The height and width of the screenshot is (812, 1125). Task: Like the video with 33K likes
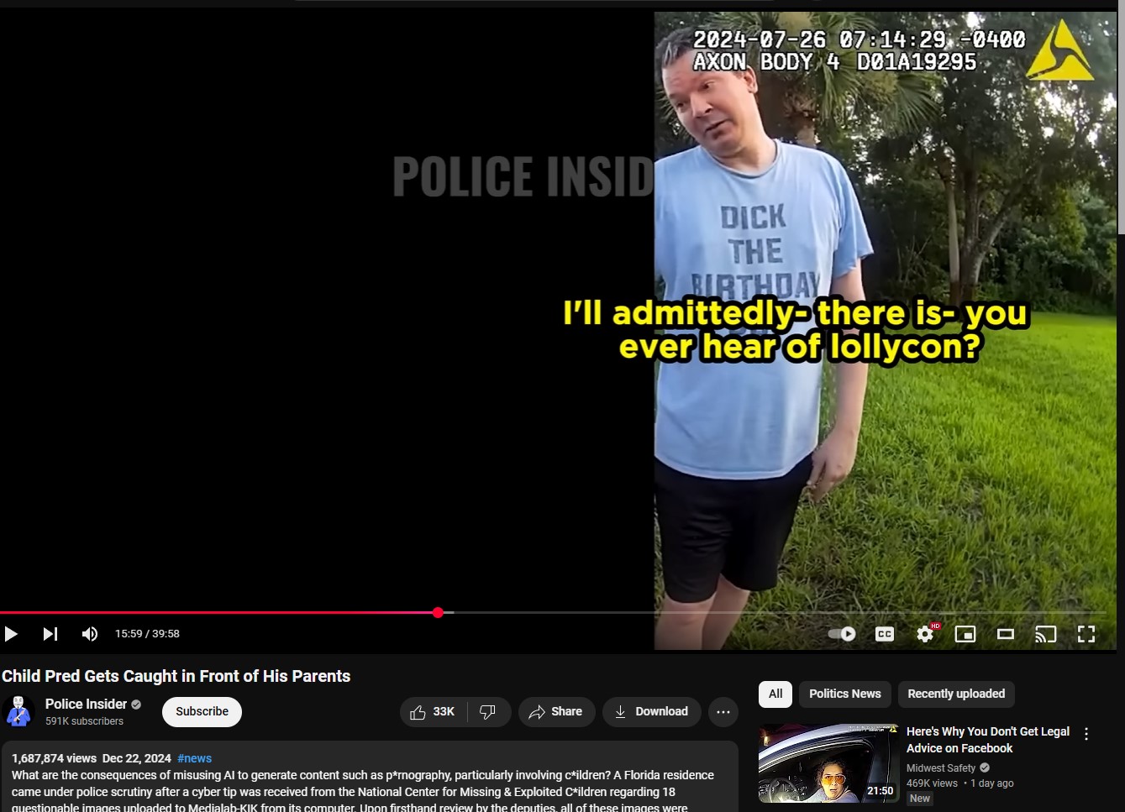434,712
